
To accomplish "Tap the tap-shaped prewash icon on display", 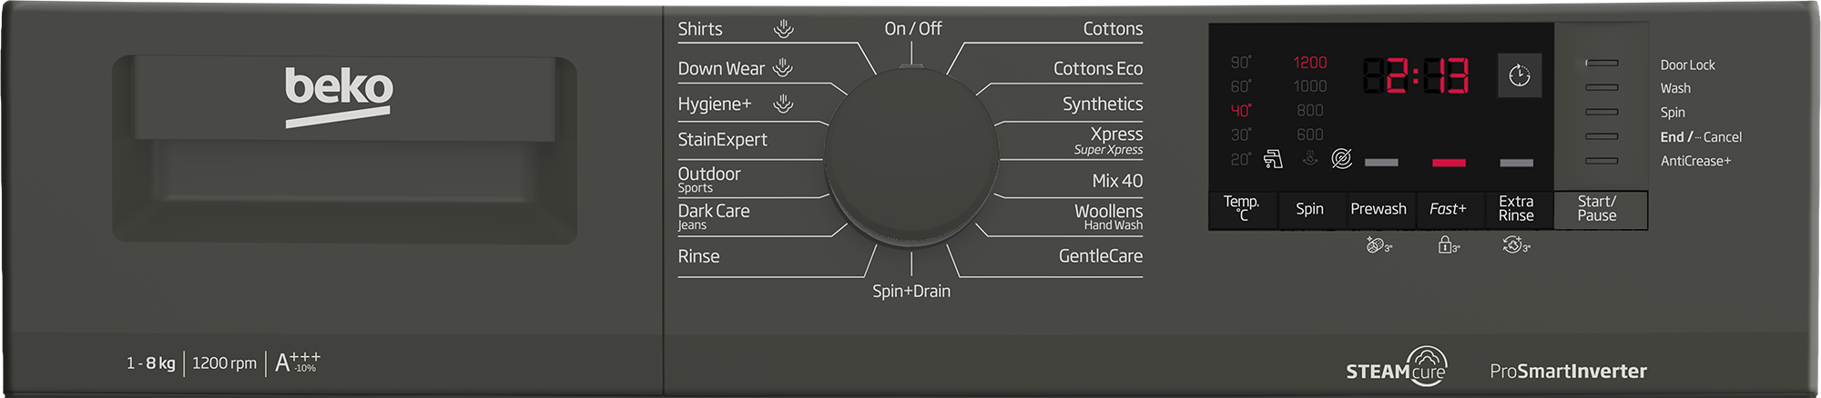I will point(1273,159).
